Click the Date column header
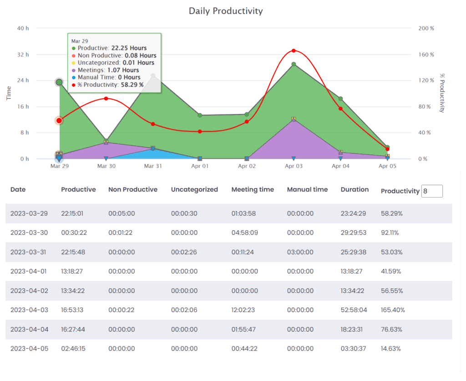 18,189
